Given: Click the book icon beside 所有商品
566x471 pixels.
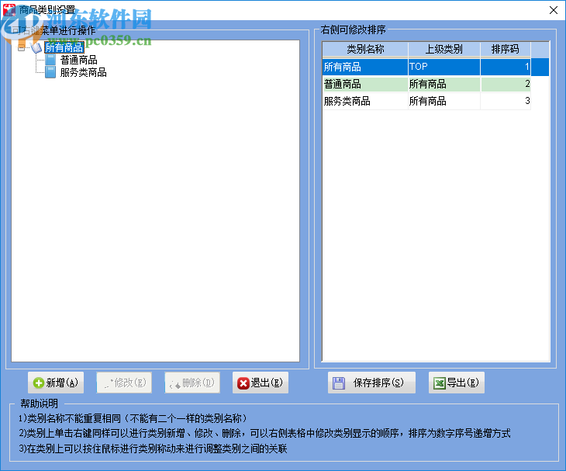Looking at the screenshot, I should [x=36, y=47].
